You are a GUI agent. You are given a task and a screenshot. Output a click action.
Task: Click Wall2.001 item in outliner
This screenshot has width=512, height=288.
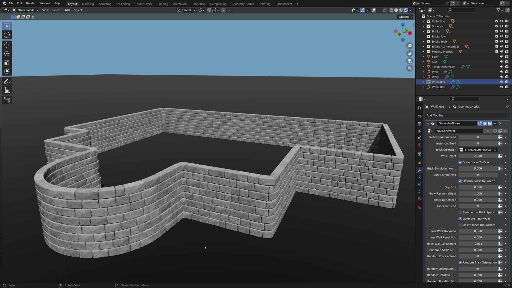[438, 82]
